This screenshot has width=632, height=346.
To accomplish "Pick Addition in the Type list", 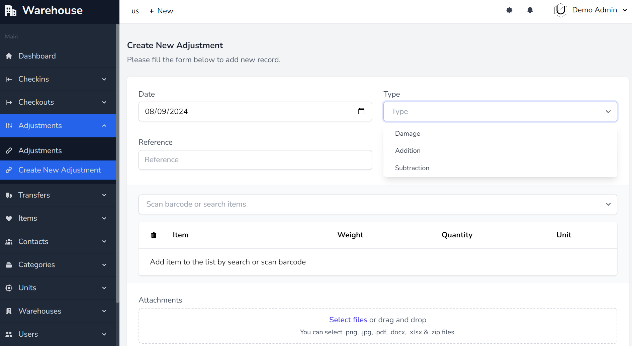I will 408,150.
